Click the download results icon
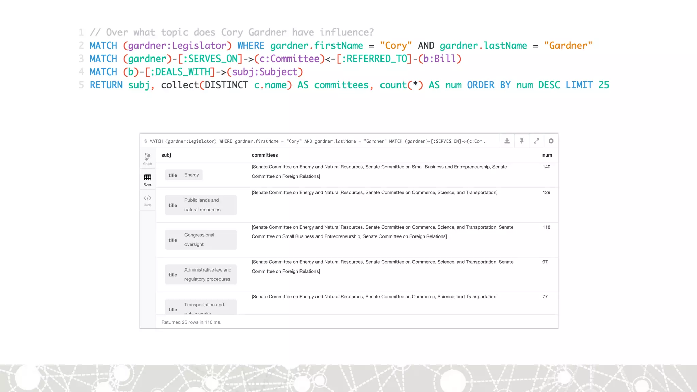Screen dimensions: 697x392 point(507,141)
